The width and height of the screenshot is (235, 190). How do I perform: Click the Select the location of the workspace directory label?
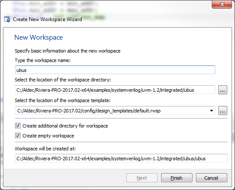63,80
